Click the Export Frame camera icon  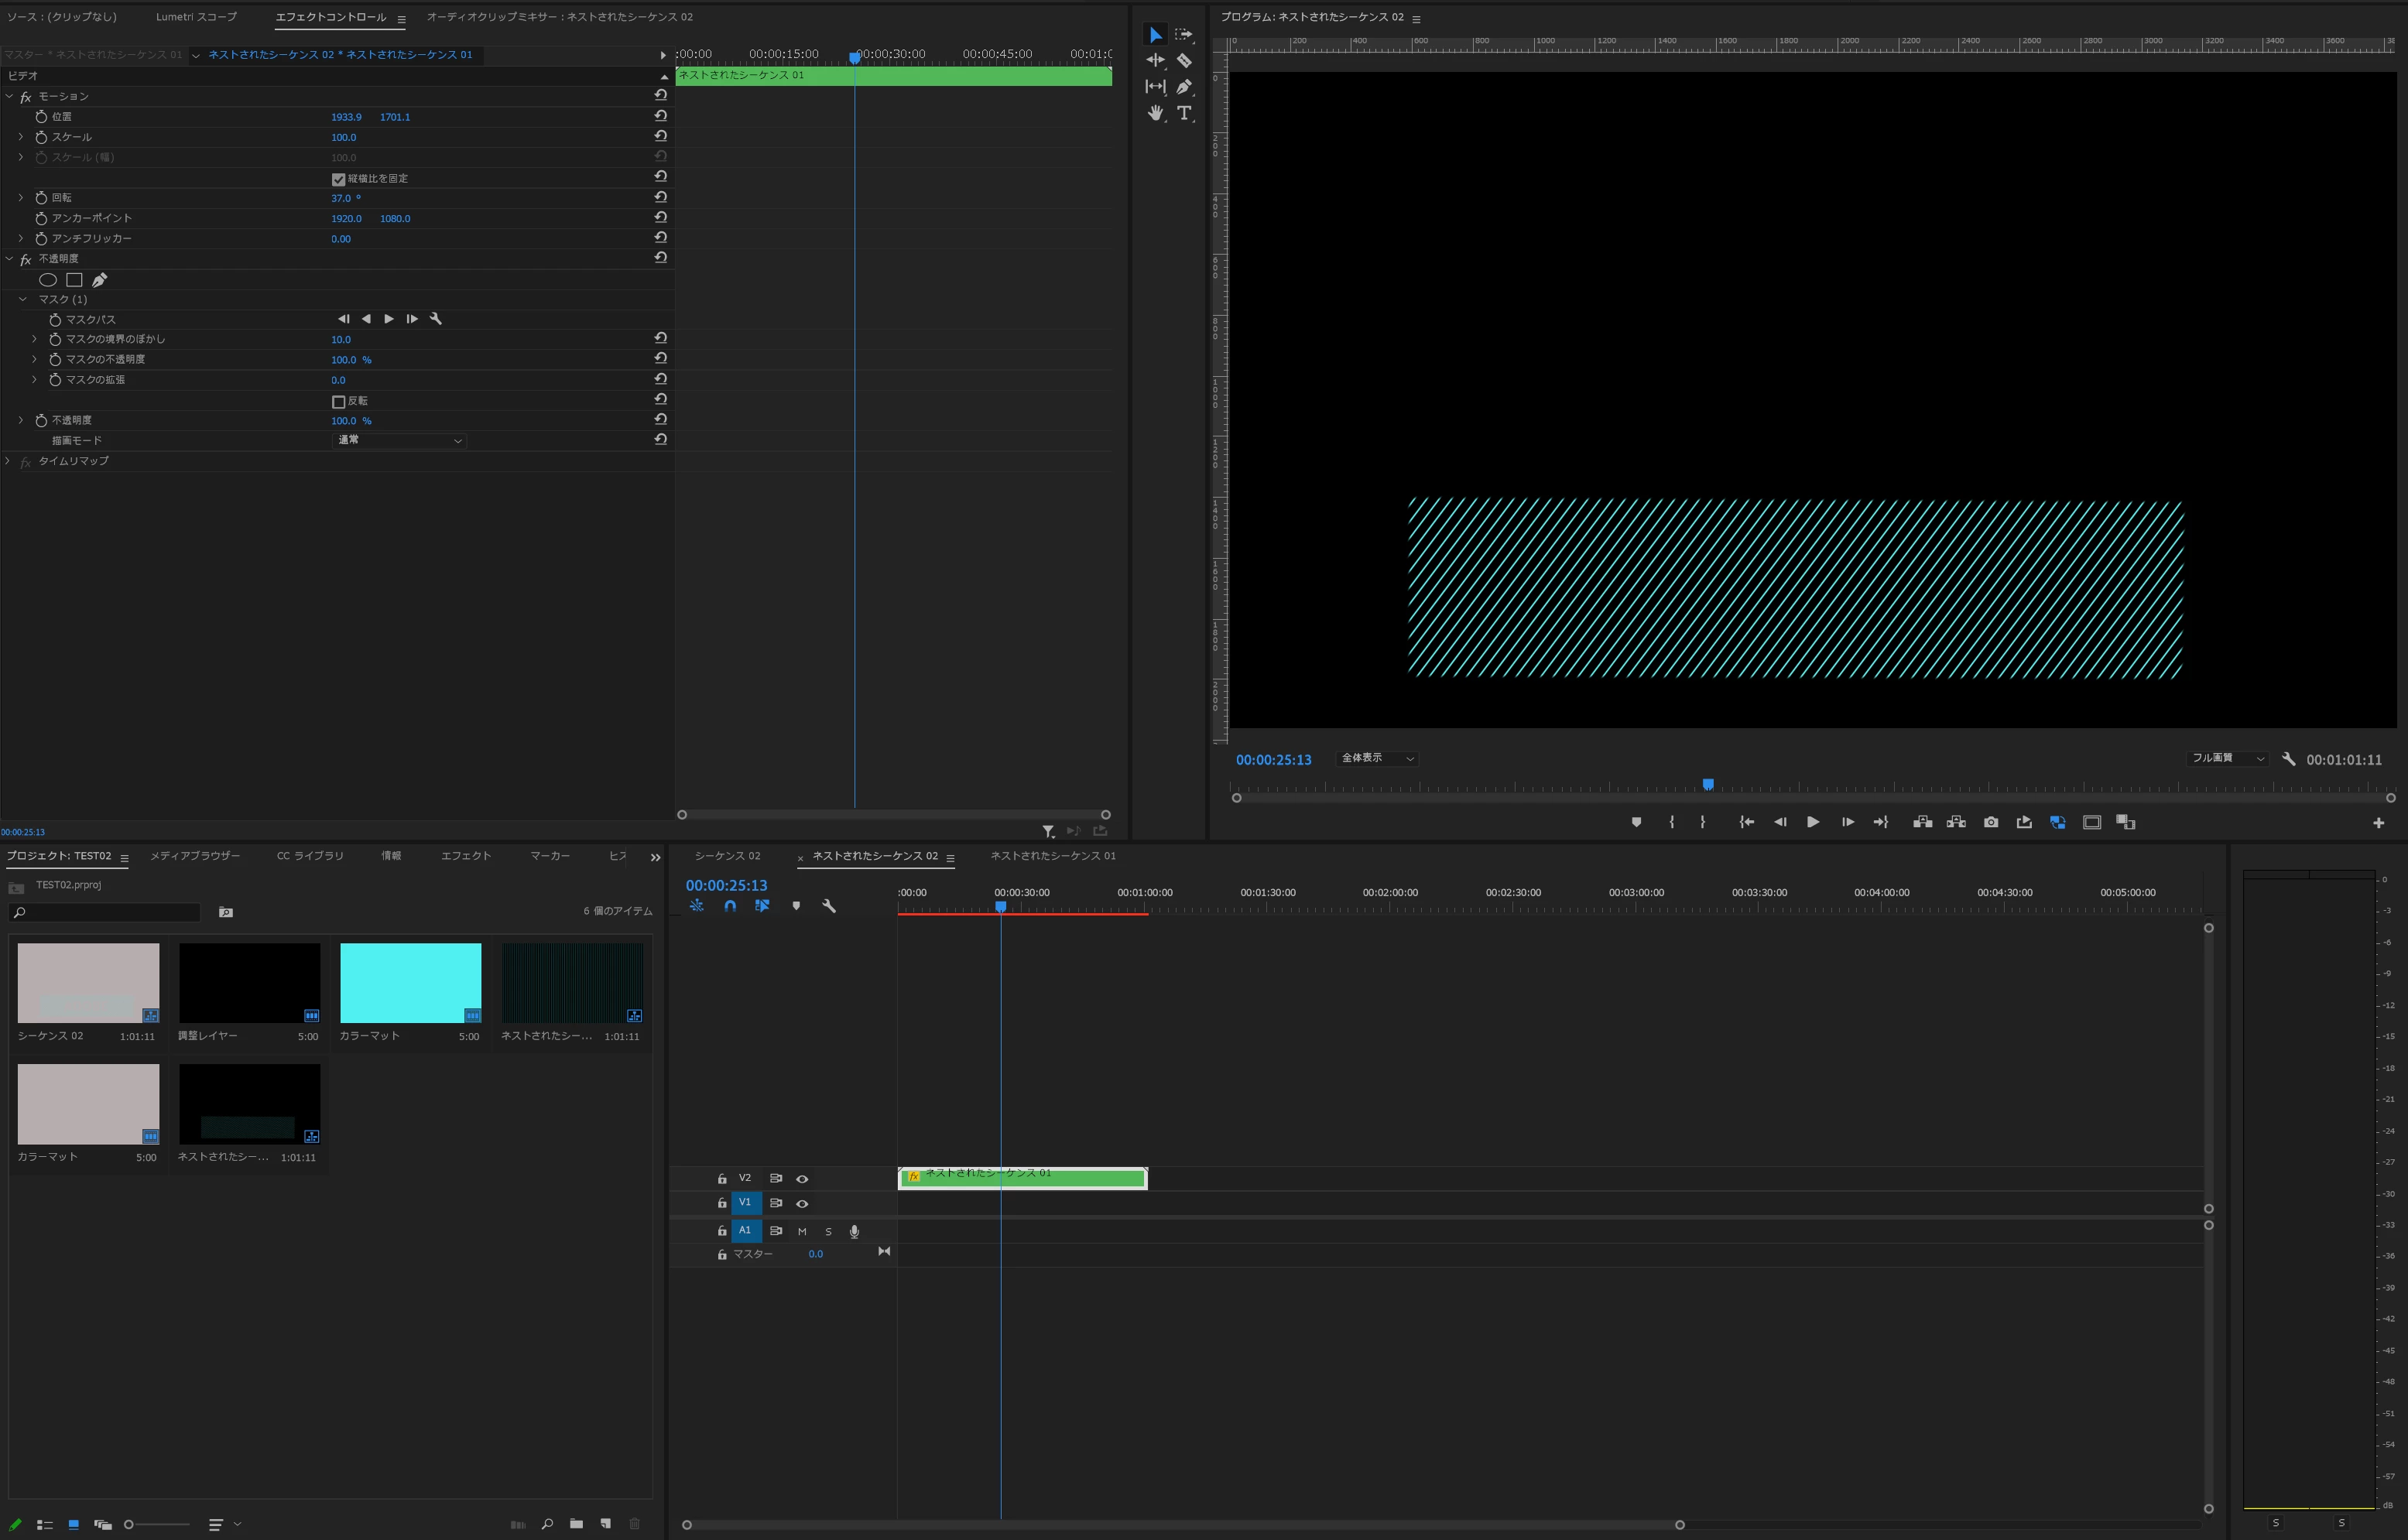pyautogui.click(x=1991, y=822)
